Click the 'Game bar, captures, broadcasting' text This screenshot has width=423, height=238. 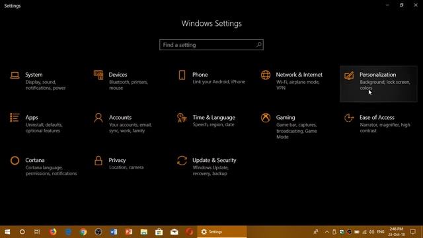[x=296, y=131]
